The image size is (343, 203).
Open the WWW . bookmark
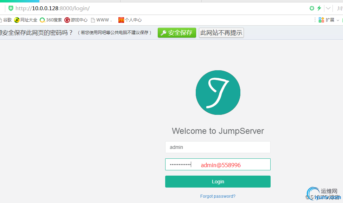click(x=102, y=20)
